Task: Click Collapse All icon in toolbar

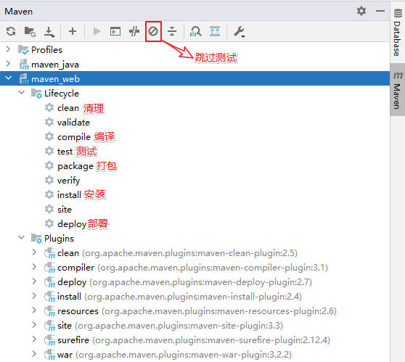Action: coord(172,31)
